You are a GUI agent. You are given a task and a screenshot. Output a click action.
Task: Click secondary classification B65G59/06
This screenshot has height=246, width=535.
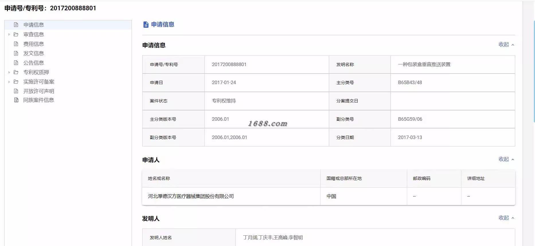410,119
